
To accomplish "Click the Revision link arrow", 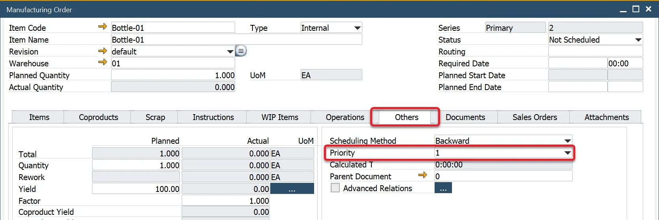I will (102, 51).
